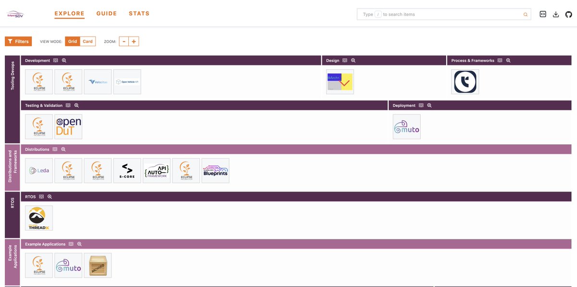This screenshot has width=577, height=287.
Task: Open the list icon beside RTOS
Action: [41, 197]
